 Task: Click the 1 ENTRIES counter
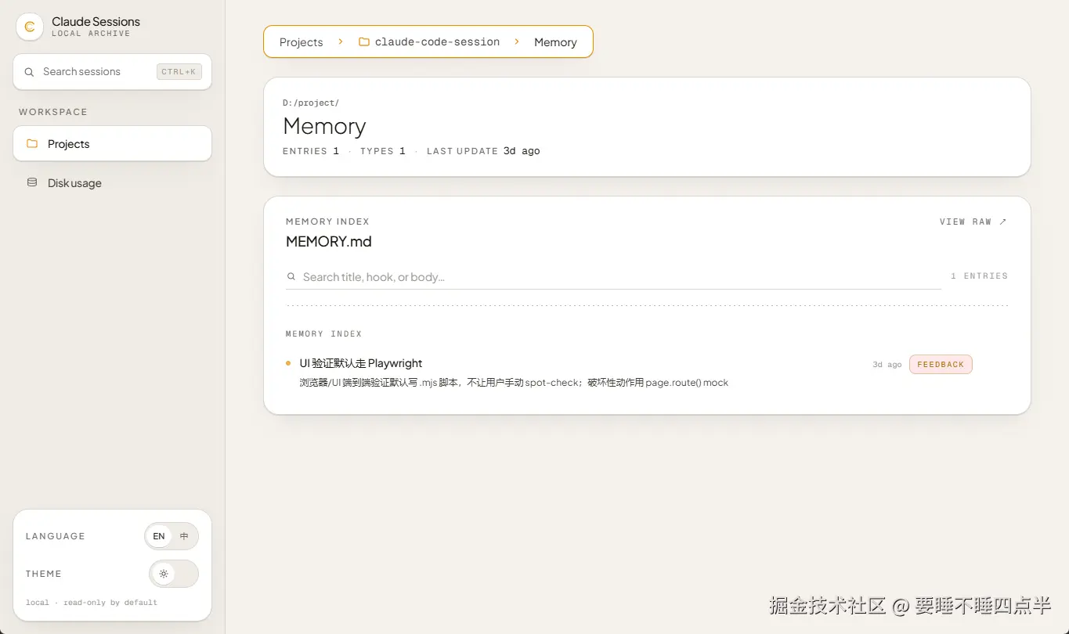tap(980, 276)
